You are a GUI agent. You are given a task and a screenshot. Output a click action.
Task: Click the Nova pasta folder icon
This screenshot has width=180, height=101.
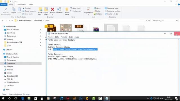tap(67, 9)
